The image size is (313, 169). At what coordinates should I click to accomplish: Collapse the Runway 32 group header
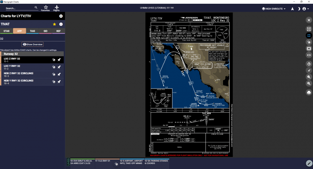(x=32, y=54)
